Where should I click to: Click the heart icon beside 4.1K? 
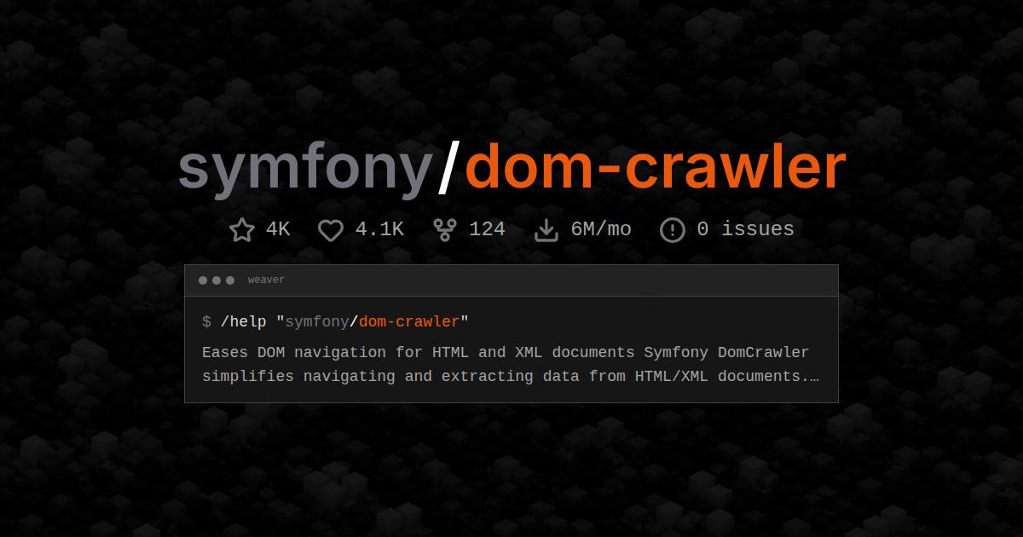(x=331, y=230)
